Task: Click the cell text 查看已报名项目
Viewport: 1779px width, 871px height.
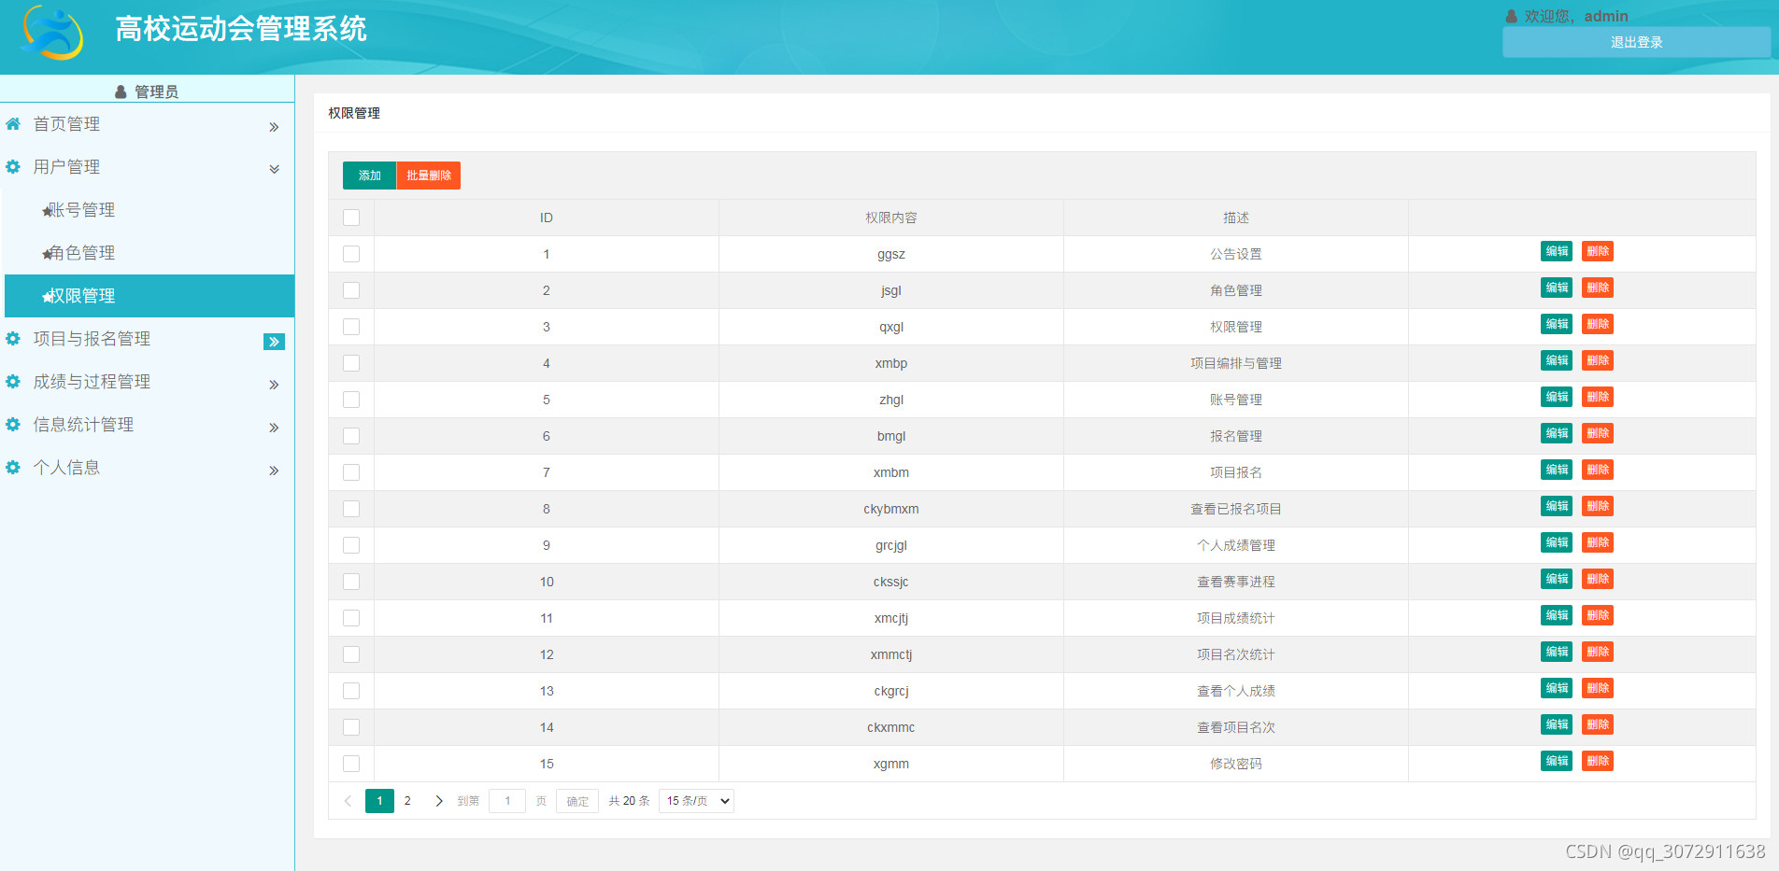Action: pos(1236,509)
